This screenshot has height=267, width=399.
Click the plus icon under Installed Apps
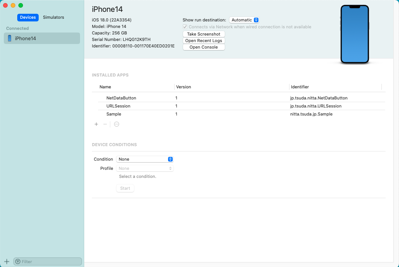click(x=96, y=124)
